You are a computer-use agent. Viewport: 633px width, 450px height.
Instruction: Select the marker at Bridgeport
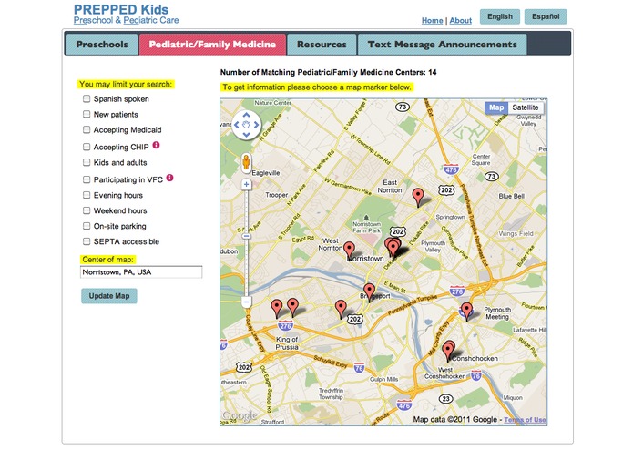pyautogui.click(x=369, y=292)
